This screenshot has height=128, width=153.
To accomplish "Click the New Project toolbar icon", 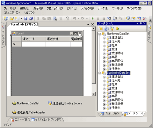I will pos(6,19).
